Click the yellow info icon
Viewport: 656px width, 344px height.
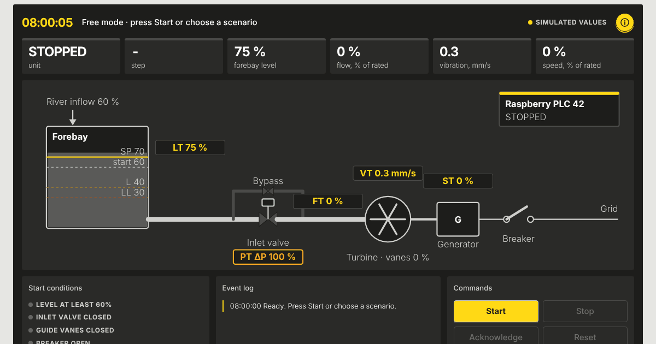(625, 22)
